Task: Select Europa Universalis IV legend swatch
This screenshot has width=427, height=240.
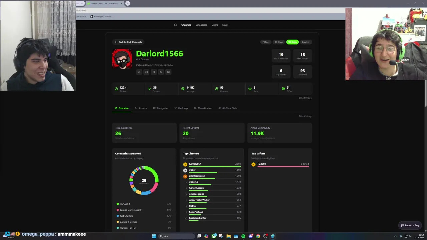Action: click(x=118, y=210)
